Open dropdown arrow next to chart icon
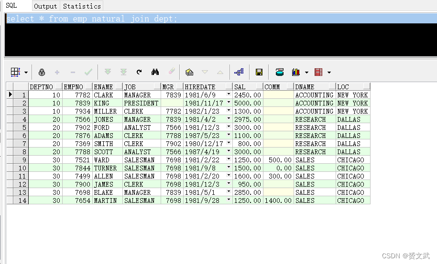 point(306,73)
